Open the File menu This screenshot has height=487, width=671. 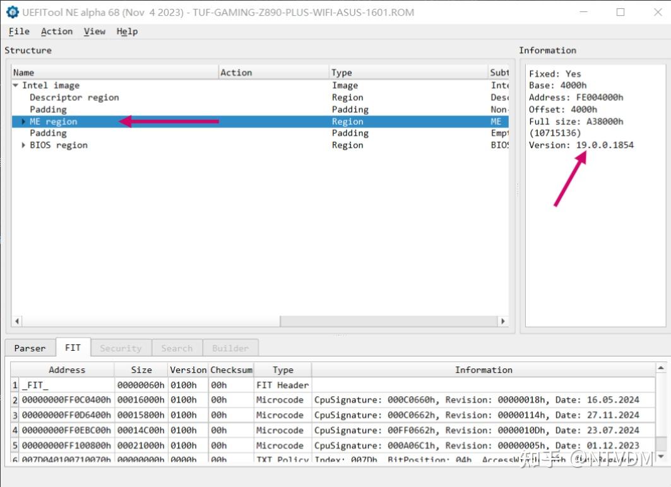(x=20, y=31)
